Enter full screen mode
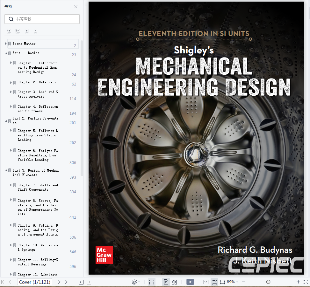The image size is (310, 287). click(x=306, y=282)
